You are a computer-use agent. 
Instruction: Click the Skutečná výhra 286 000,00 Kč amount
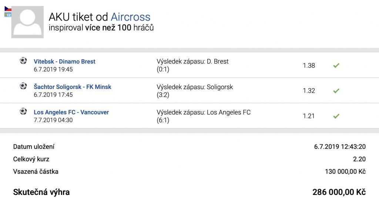[x=339, y=192]
